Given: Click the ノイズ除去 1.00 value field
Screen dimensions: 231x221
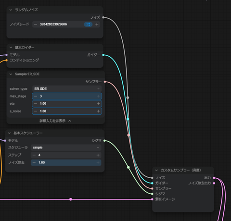Looking at the screenshot, I should click(66, 162).
